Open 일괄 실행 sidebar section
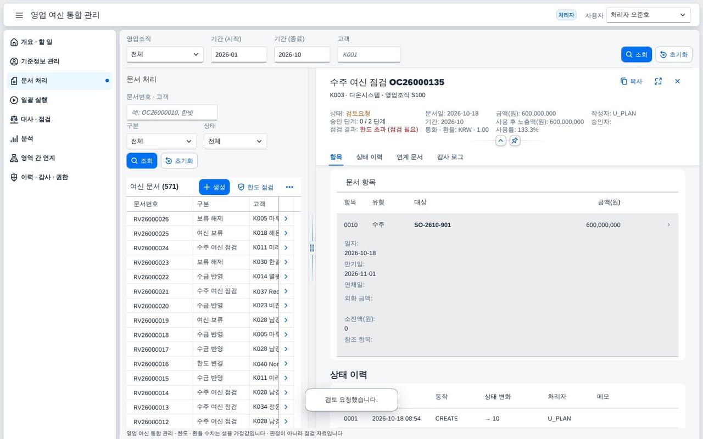703x439 pixels. pos(60,100)
